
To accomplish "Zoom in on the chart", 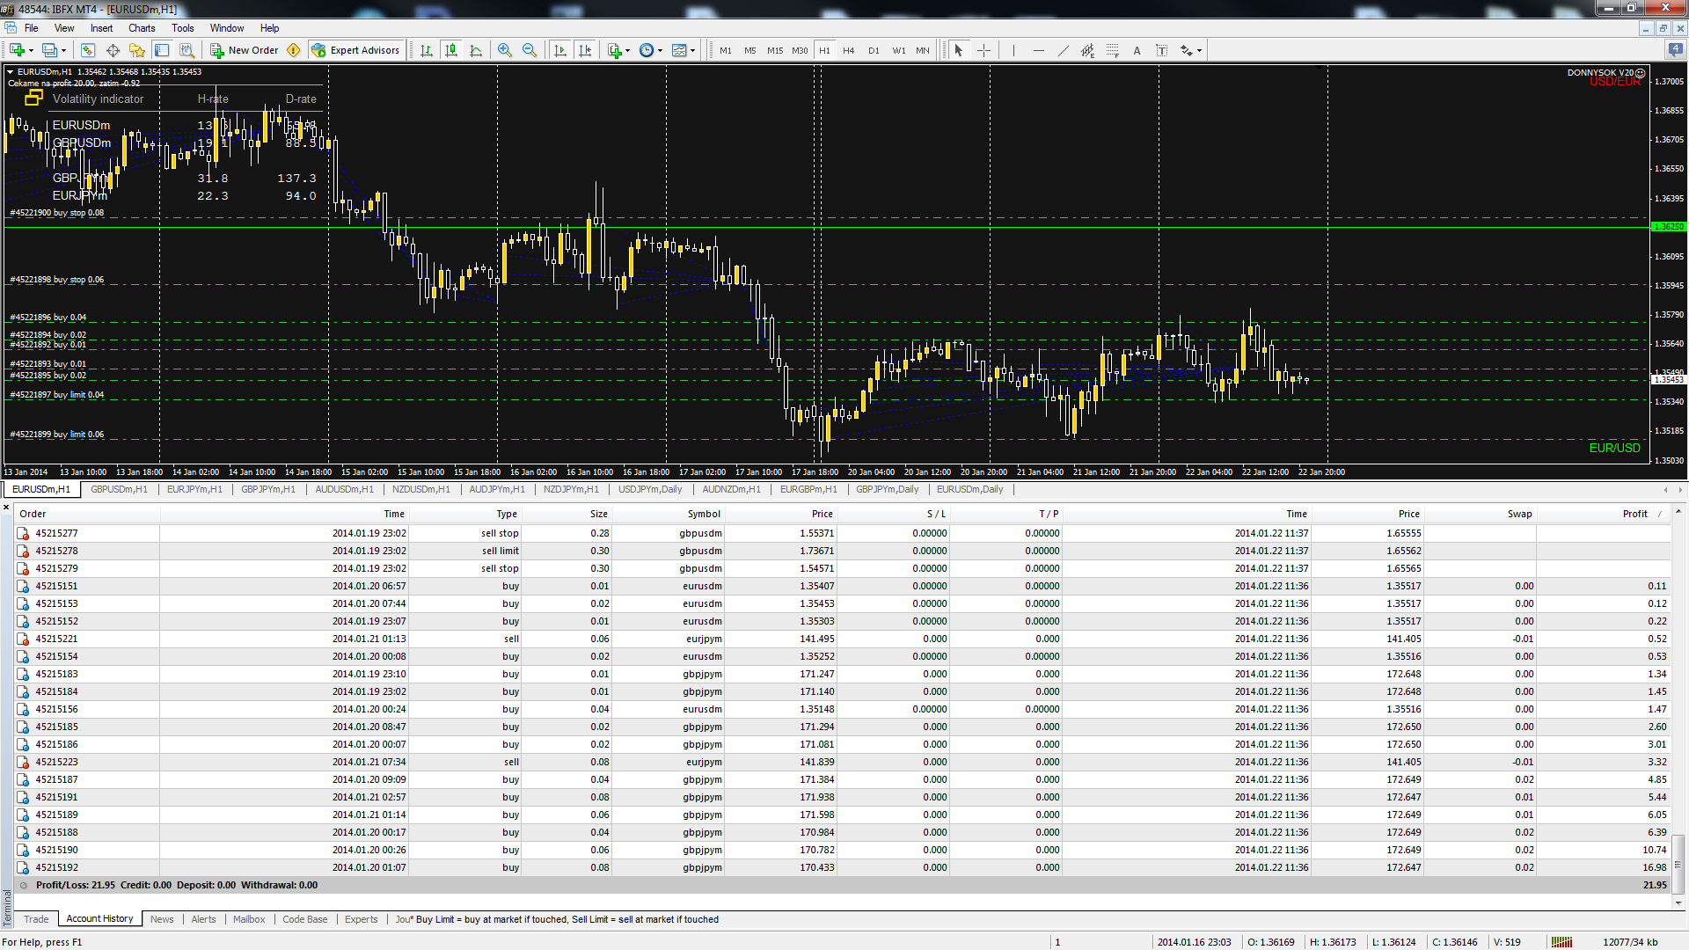I will 505,50.
